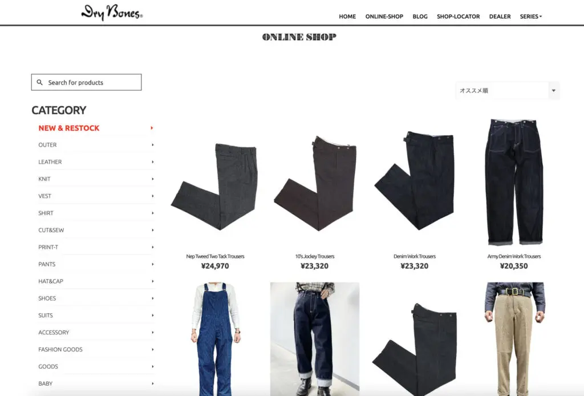Open the PANTS category
The width and height of the screenshot is (584, 396).
(x=47, y=264)
